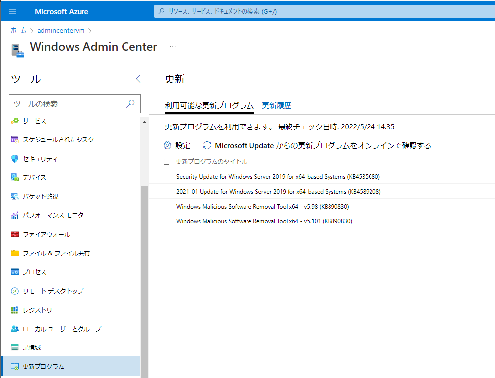Viewport: 495px width, 378px height.
Task: Select Malicious Software Removal Tool v5.101 row
Action: [x=322, y=221]
